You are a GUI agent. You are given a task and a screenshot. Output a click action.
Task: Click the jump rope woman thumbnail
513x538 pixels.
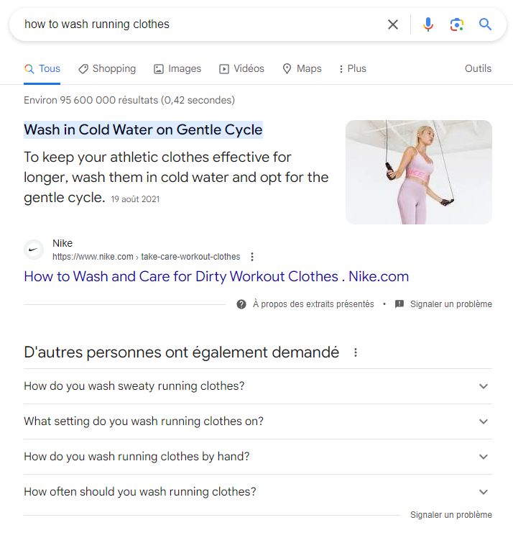click(419, 172)
